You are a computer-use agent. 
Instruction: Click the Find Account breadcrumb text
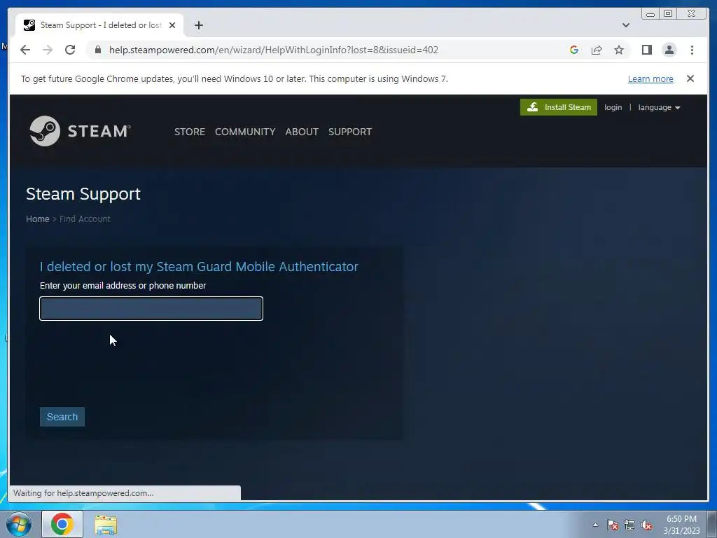pos(85,219)
